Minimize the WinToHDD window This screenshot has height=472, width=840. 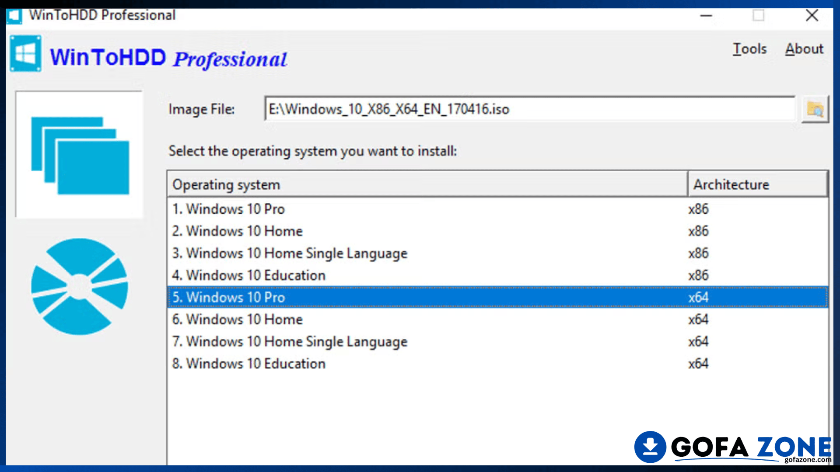point(706,16)
